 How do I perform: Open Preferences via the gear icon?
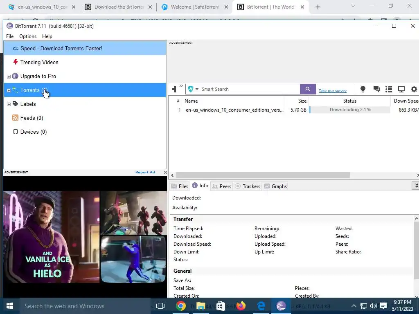click(x=414, y=89)
